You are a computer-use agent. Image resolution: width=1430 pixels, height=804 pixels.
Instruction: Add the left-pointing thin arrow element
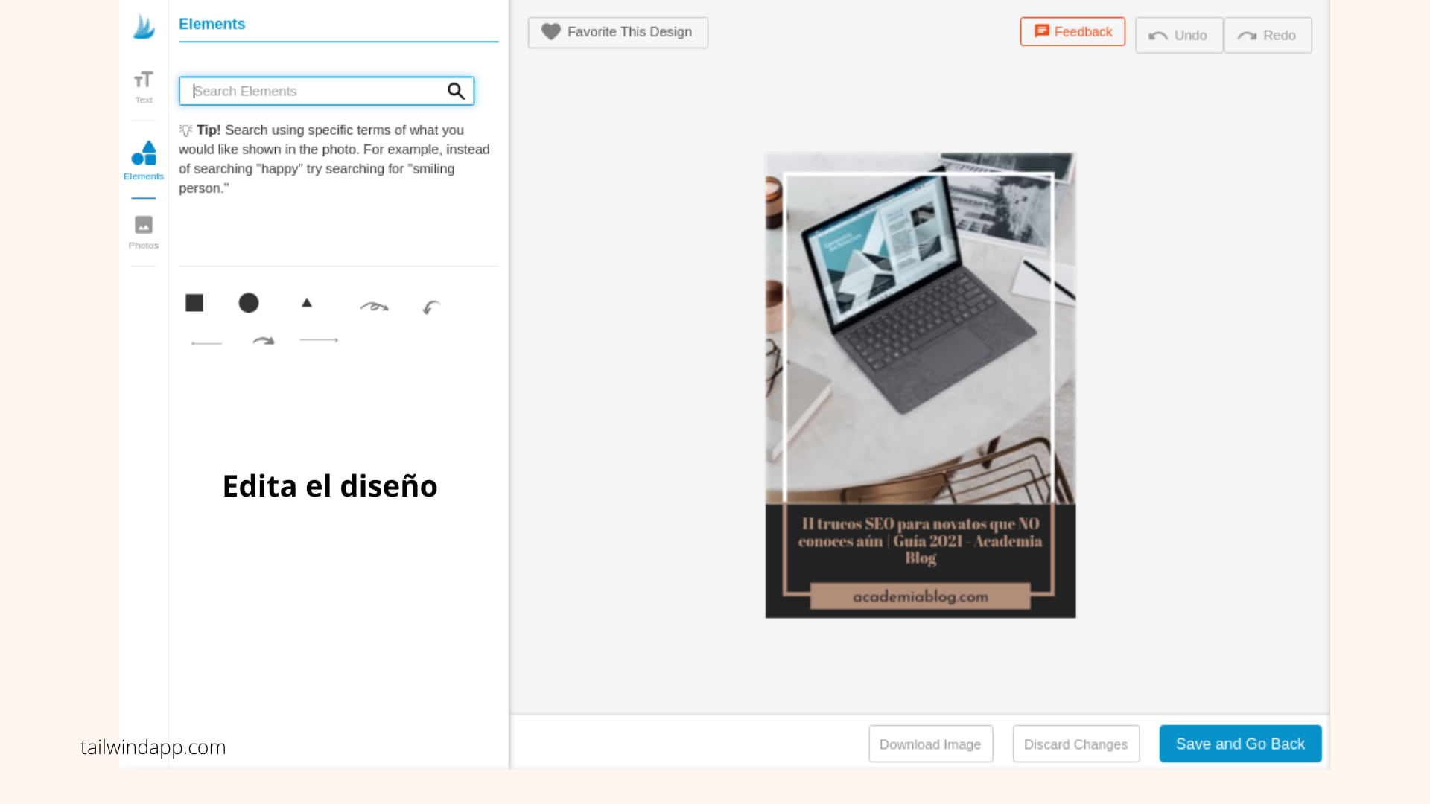click(x=206, y=343)
